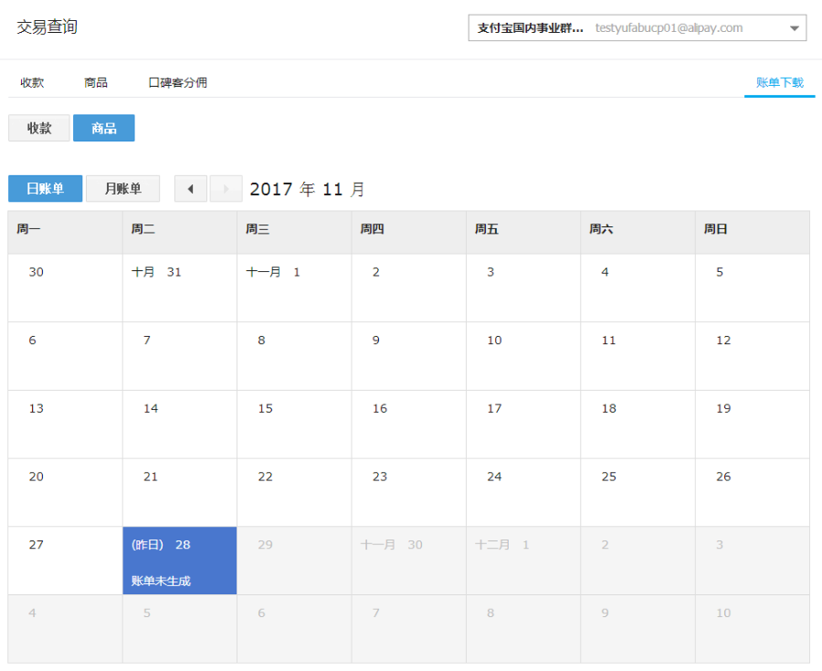Select 十一月 1 in the calendar
822x671 pixels.
coord(294,288)
